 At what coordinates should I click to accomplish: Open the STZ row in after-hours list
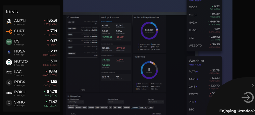[204, 38]
